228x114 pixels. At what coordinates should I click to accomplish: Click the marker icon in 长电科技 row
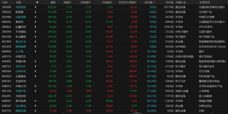[35, 71]
